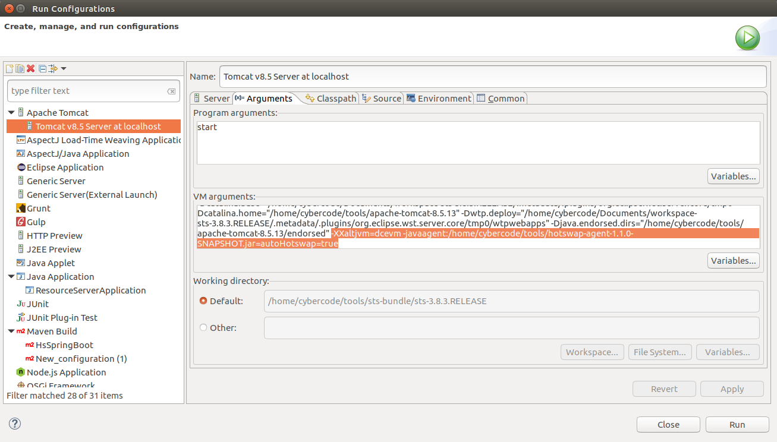777x442 pixels.
Task: Click the Java Applet icon
Action: click(21, 263)
